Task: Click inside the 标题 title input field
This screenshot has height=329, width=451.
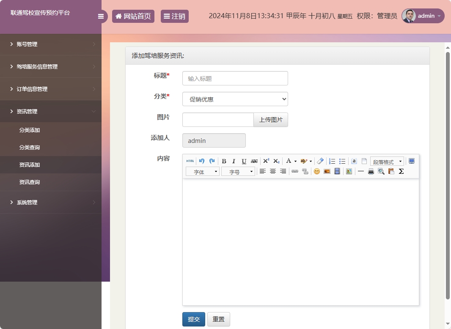Action: [235, 78]
